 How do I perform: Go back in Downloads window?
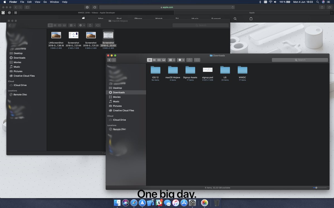pos(109,60)
